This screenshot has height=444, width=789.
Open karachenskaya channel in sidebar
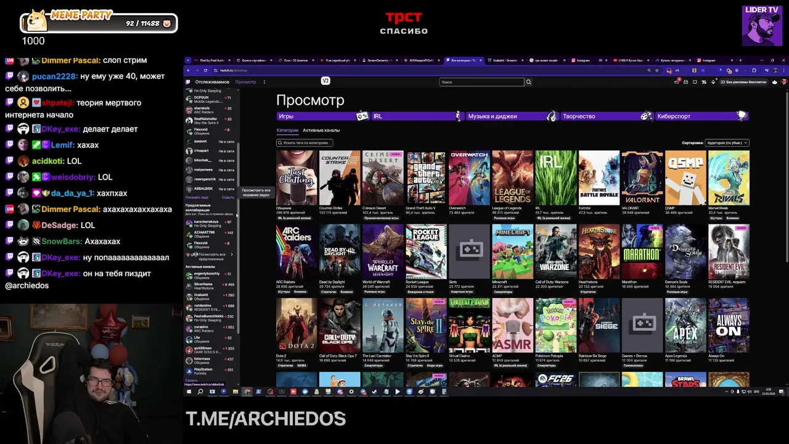(210, 223)
